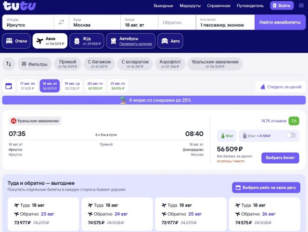Select the 18 авг date with 56 509 ₽
This screenshot has height=232, width=308.
(50, 86)
